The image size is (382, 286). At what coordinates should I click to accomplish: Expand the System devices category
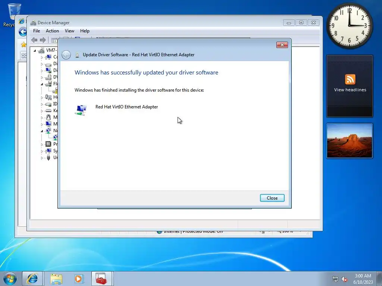point(42,151)
